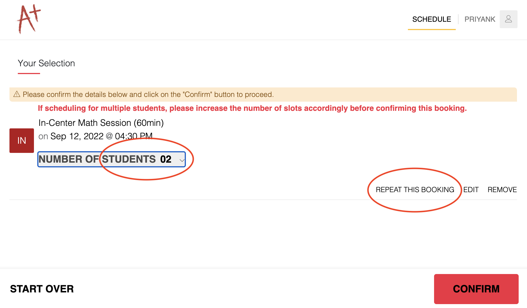Click the dropdown chevron beside 02
This screenshot has height=308, width=527.
tap(182, 160)
